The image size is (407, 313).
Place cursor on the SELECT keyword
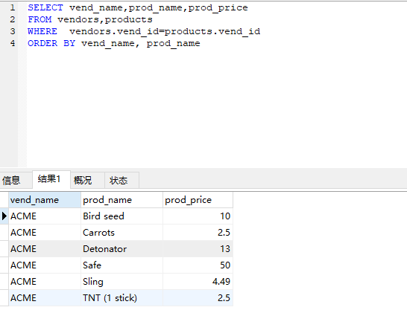pos(45,7)
